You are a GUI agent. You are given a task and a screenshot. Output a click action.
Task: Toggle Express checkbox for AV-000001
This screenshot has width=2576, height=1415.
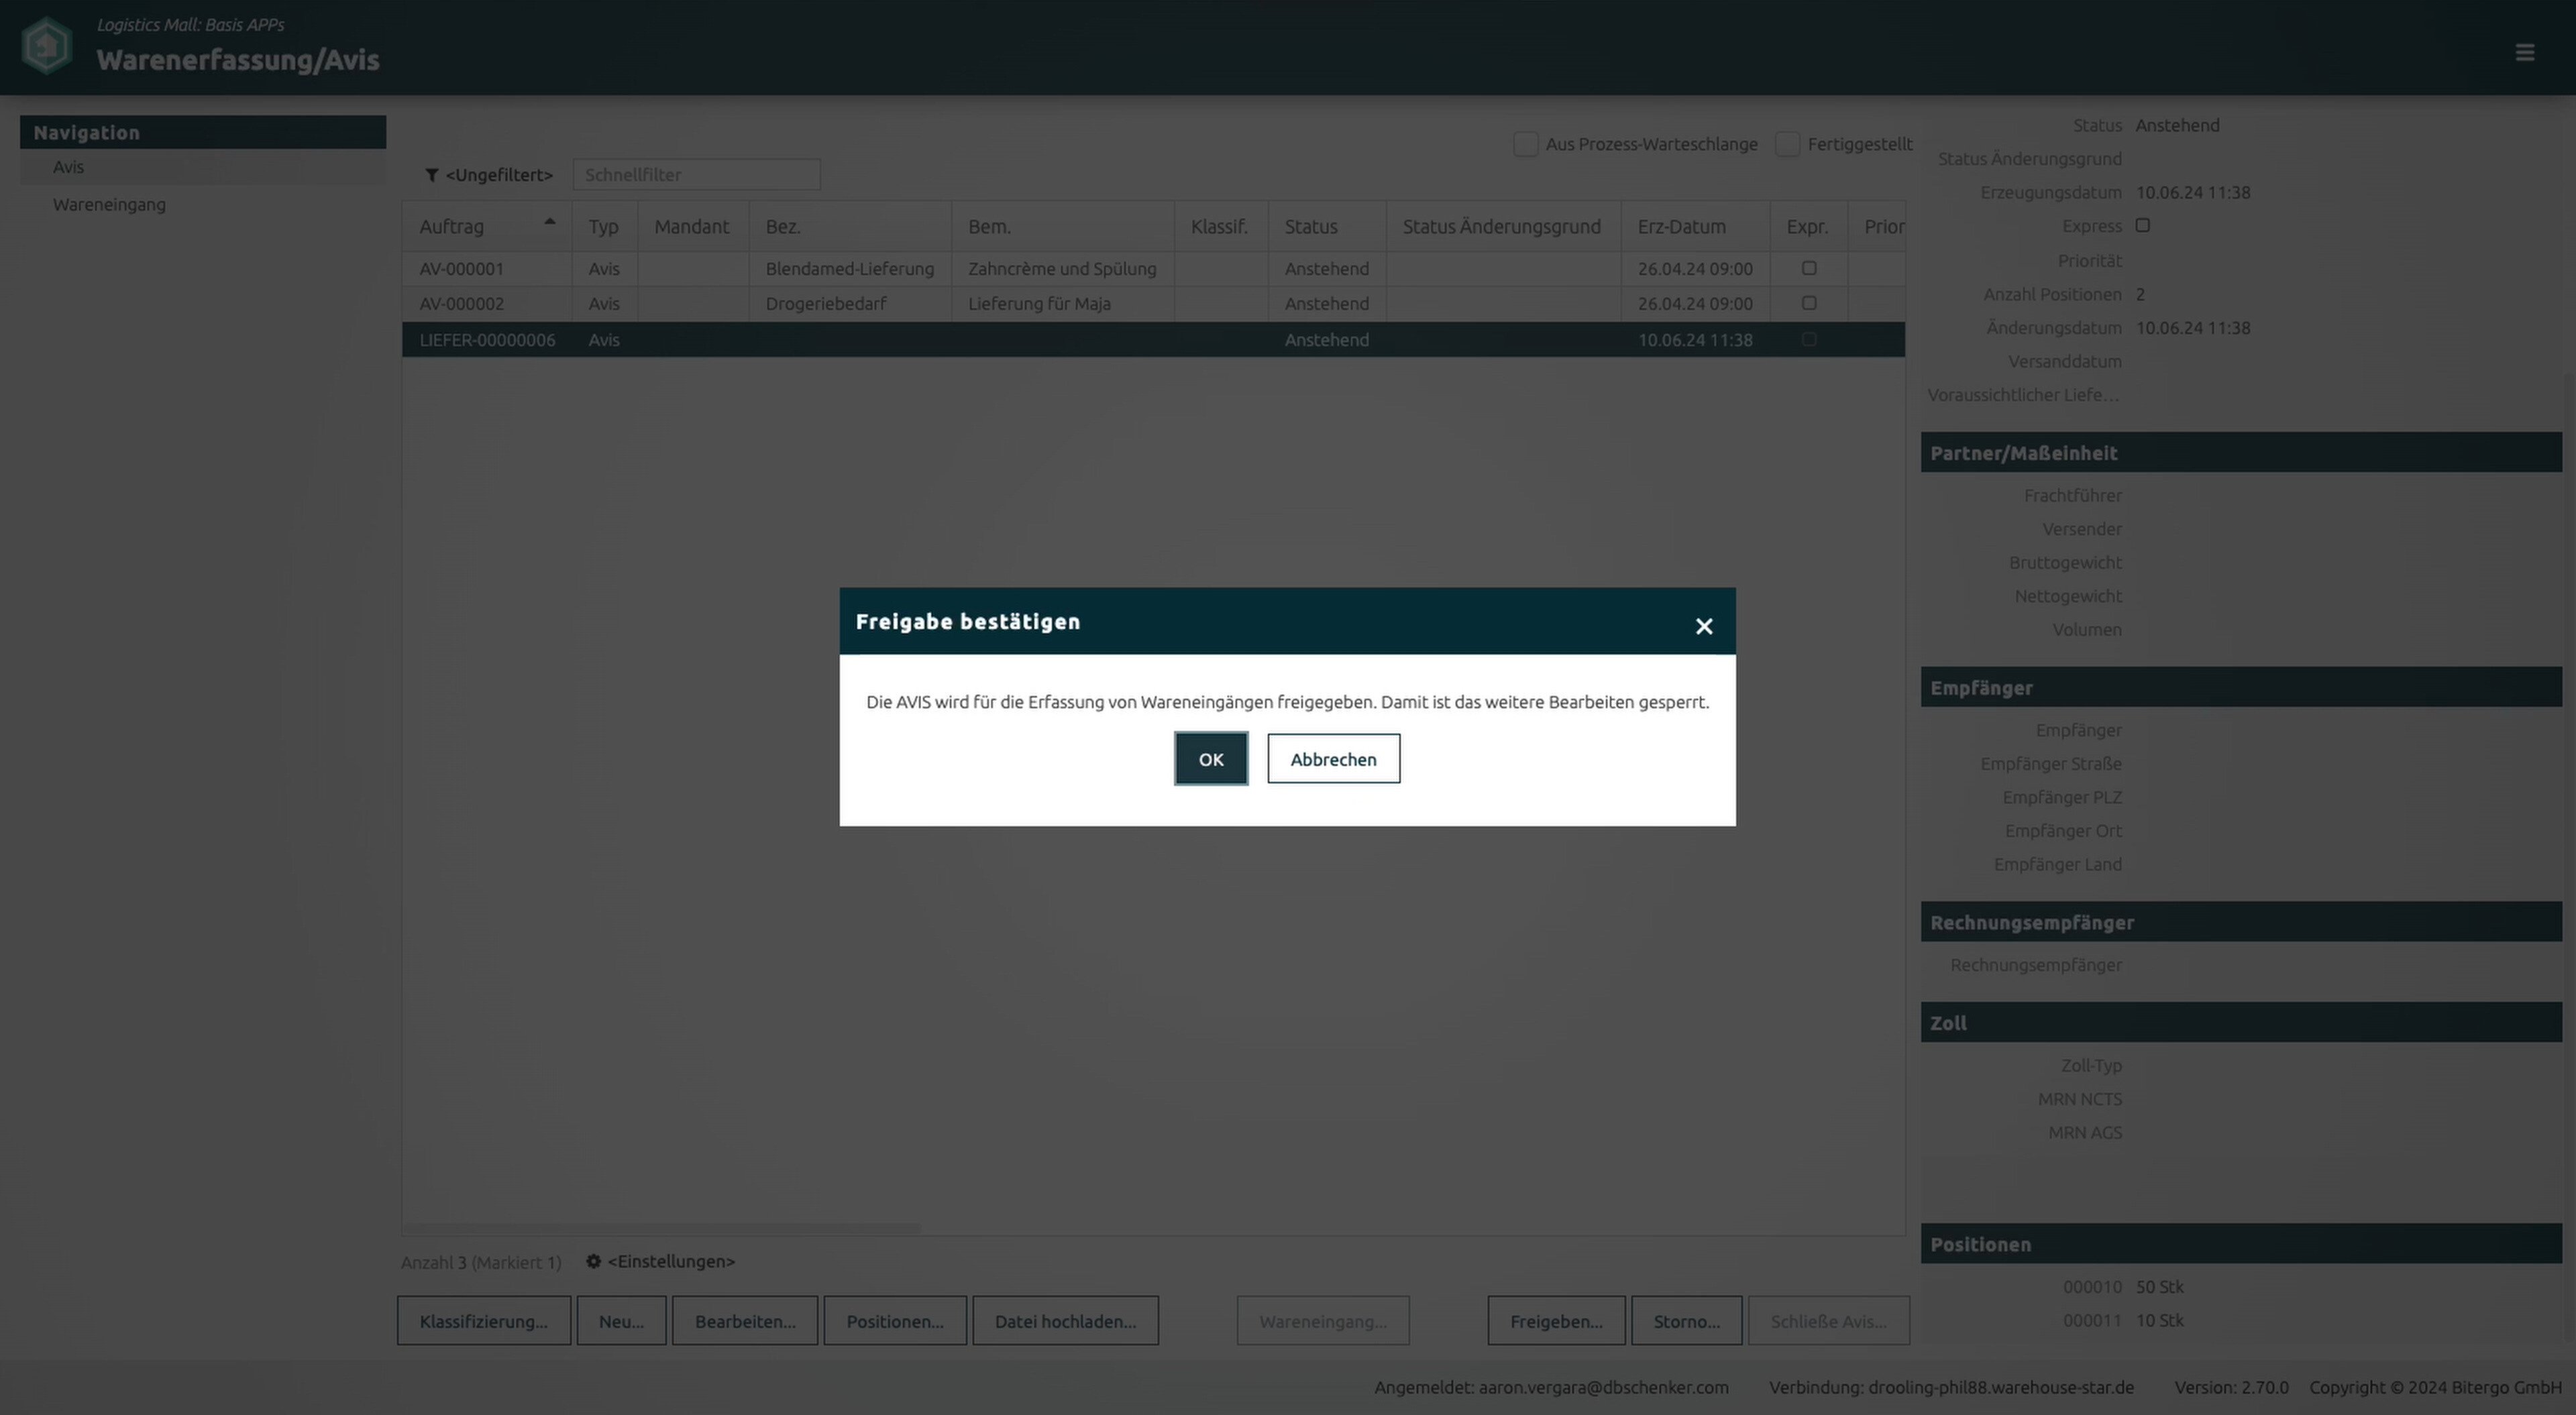[x=1809, y=268]
